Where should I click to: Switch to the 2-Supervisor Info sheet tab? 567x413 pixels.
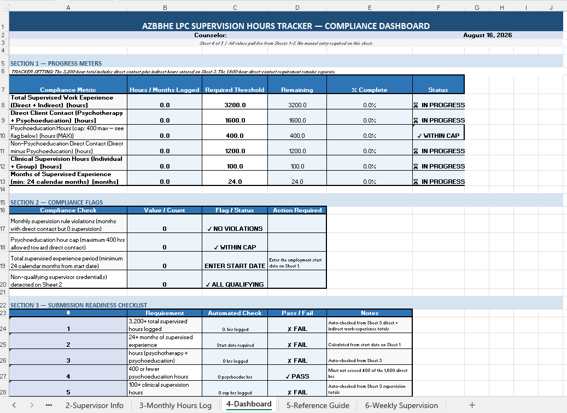95,405
